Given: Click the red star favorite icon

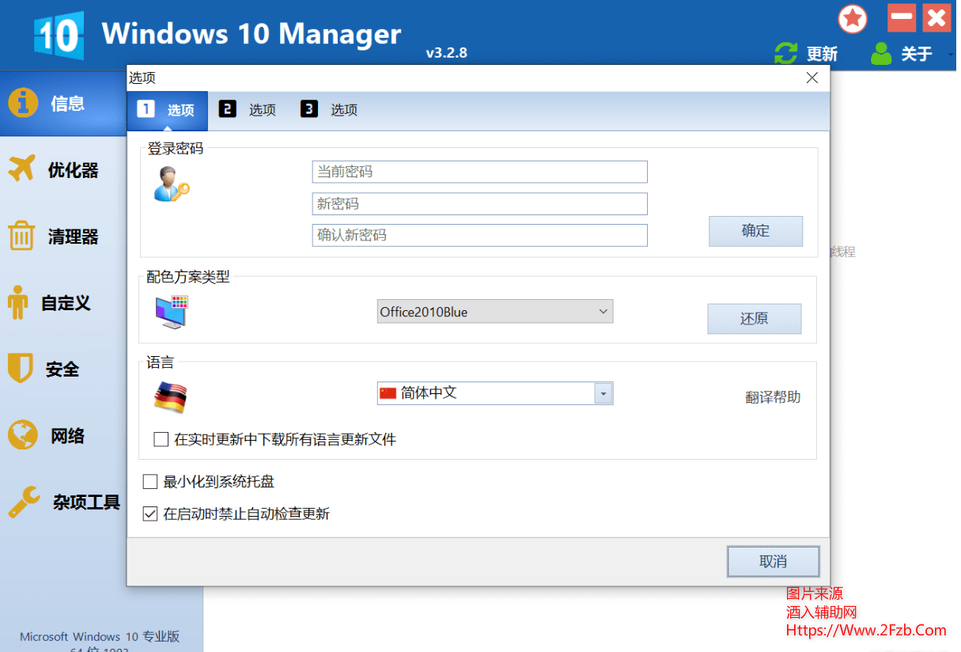Looking at the screenshot, I should 853,18.
